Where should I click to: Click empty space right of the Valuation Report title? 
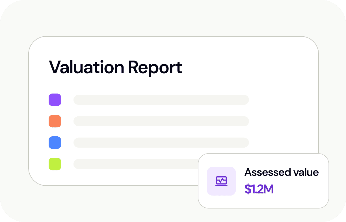pos(249,67)
